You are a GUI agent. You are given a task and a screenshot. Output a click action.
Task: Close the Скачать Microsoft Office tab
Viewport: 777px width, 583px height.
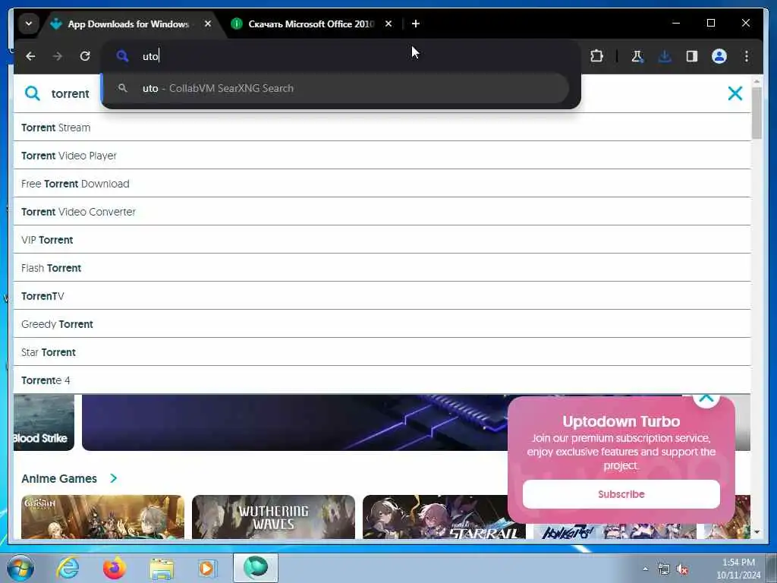388,24
